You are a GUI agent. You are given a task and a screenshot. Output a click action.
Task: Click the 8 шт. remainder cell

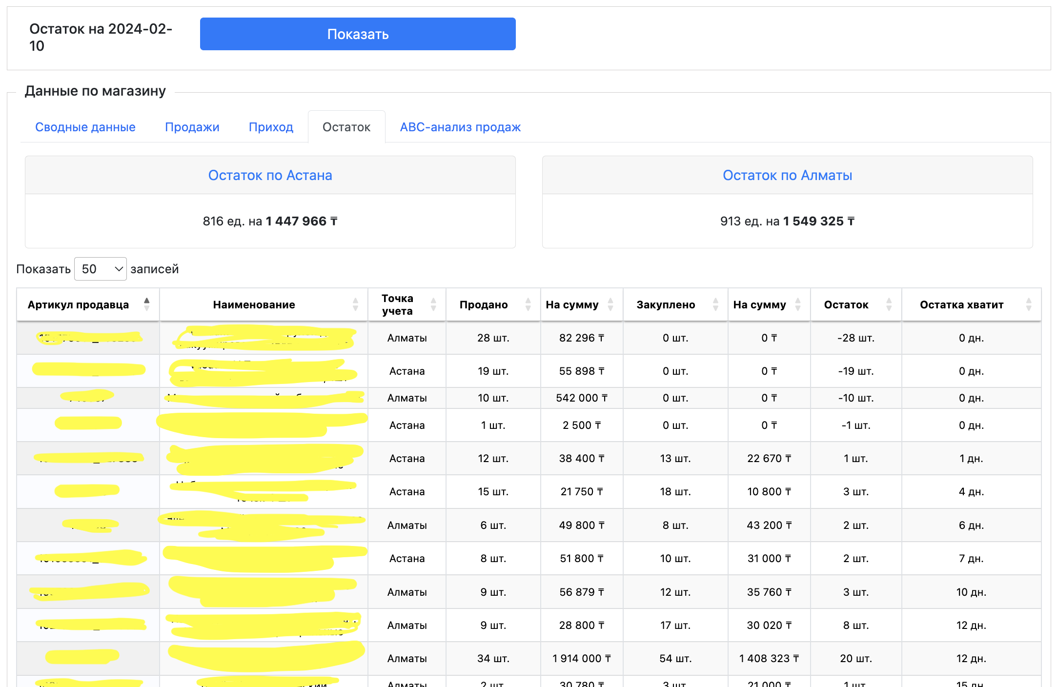click(856, 625)
